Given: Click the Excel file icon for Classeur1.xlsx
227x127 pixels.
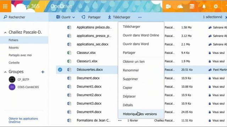Looking at the screenshot, I should point(69,61).
